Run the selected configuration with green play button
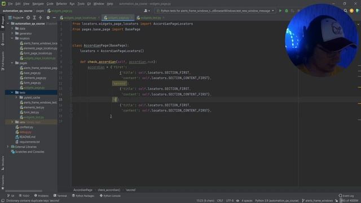Image resolution: width=361 pixels, height=203 pixels. 280,11
